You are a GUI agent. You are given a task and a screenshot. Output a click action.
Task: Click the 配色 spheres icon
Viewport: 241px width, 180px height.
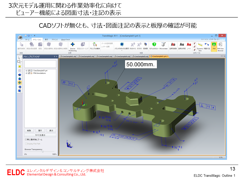pos(40,44)
